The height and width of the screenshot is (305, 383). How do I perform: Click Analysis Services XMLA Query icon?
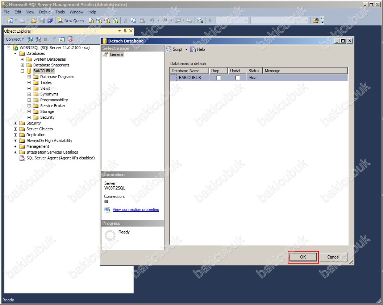coord(115,21)
